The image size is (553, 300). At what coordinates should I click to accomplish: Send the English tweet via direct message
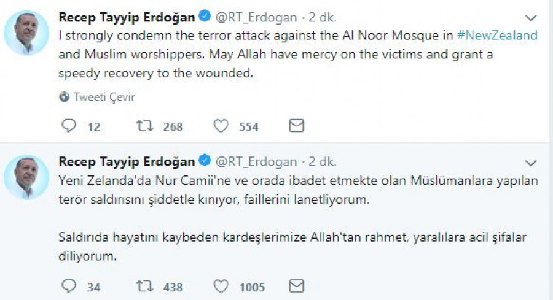pyautogui.click(x=296, y=126)
